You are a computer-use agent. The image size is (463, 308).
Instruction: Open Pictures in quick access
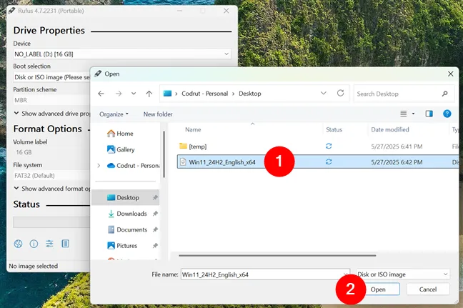(122, 245)
